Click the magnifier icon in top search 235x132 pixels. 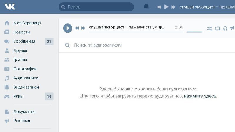coord(63,7)
